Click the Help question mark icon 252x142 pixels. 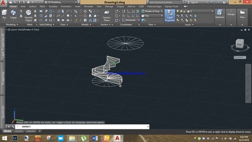(x=224, y=2)
